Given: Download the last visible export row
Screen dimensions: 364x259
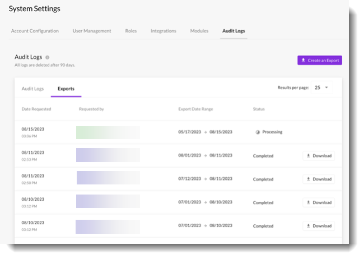Looking at the screenshot, I should tap(319, 226).
